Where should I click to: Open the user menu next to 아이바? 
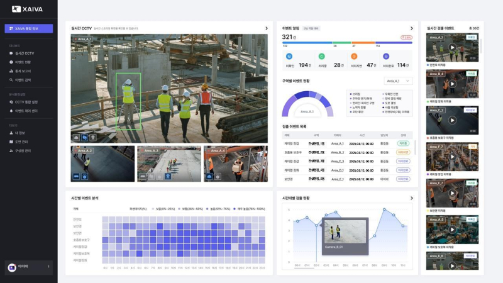pos(48,267)
